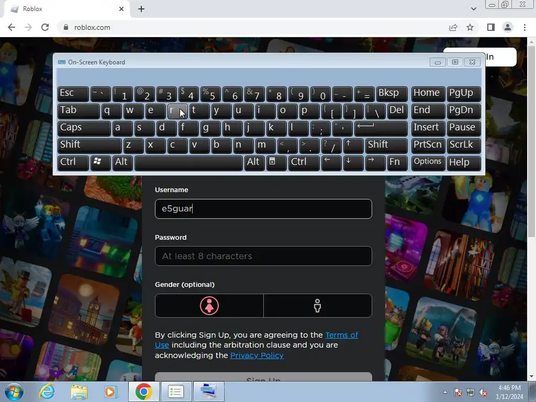
Task: Click the Caps key on on-screen keyboard
Action: 84,128
